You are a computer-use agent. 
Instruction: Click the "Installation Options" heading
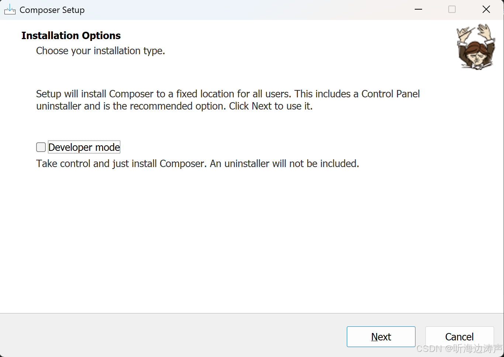click(71, 35)
